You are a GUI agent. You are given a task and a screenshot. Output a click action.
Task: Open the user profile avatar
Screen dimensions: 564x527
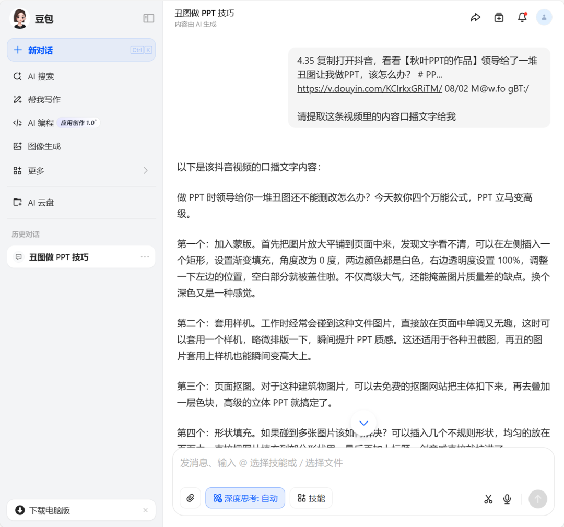(544, 17)
